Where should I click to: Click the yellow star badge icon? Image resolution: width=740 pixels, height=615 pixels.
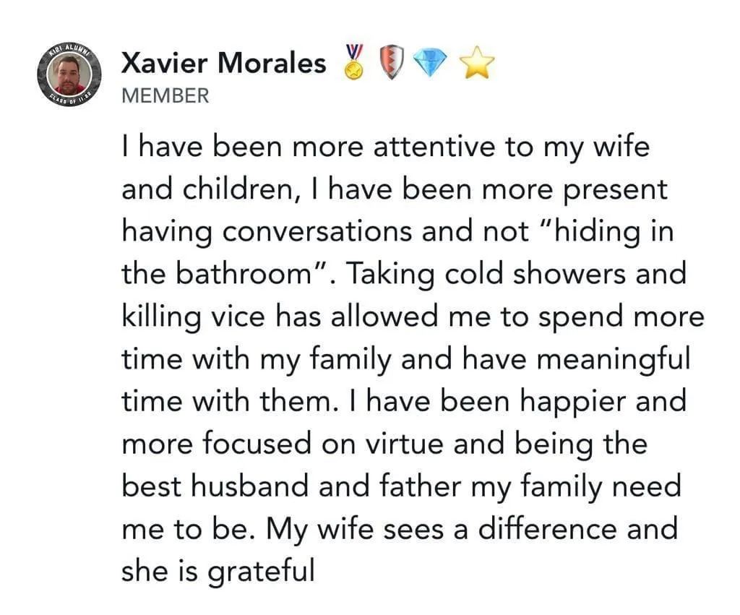477,62
